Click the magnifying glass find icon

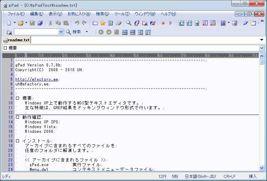pyautogui.click(x=129, y=23)
